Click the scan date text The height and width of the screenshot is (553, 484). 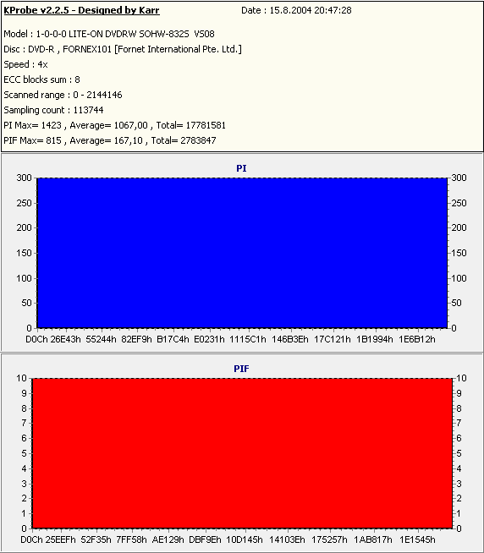pos(296,10)
